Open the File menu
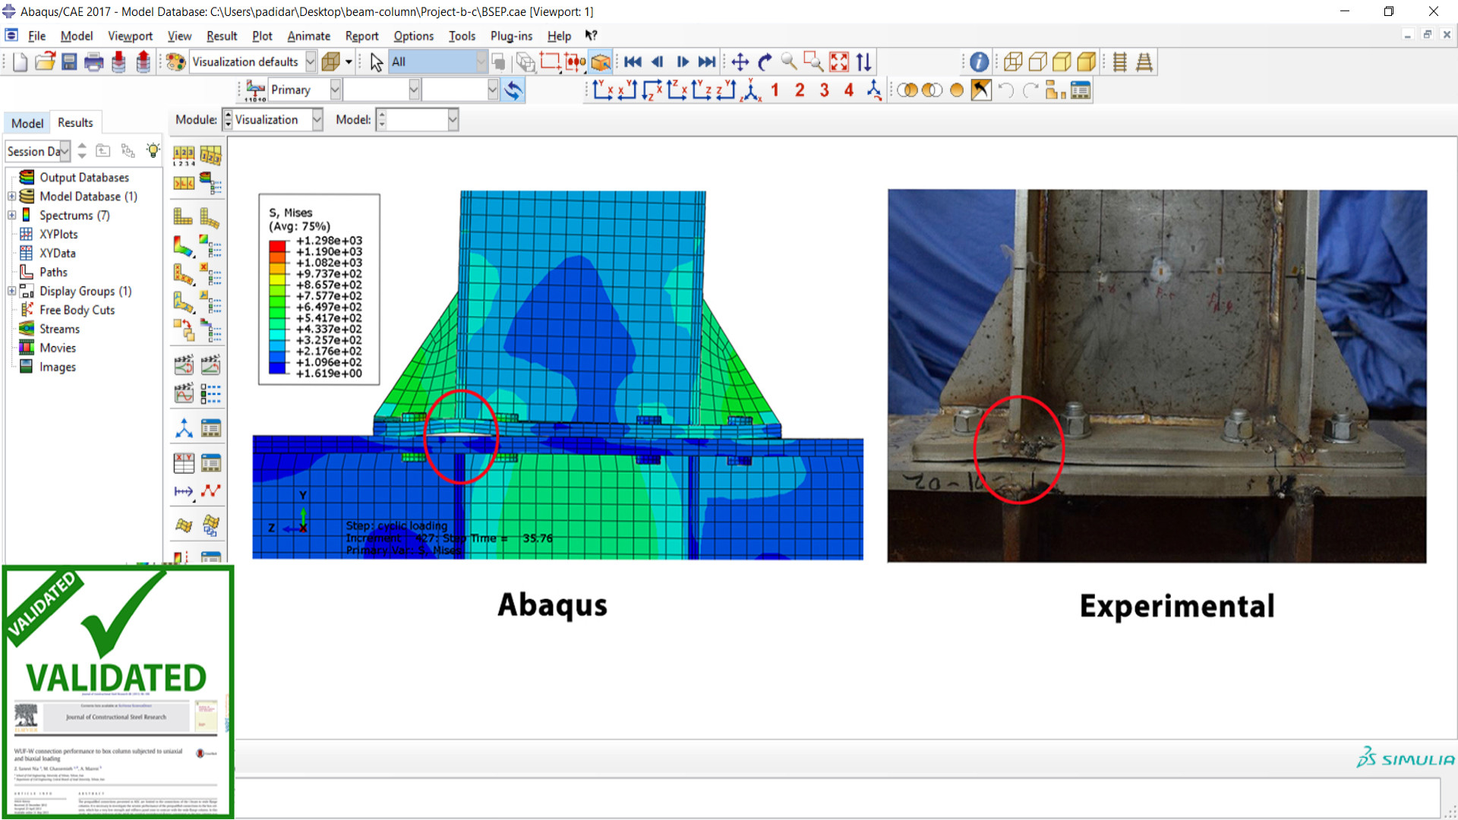The height and width of the screenshot is (820, 1458). [x=36, y=36]
